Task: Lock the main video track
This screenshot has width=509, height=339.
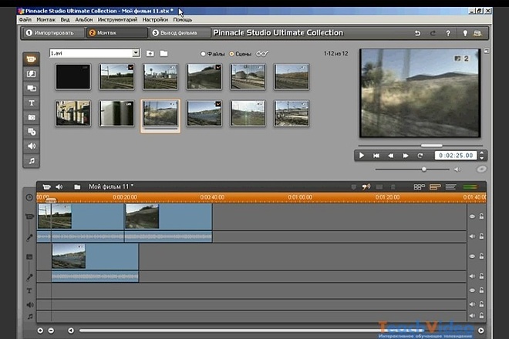Action: tap(481, 216)
